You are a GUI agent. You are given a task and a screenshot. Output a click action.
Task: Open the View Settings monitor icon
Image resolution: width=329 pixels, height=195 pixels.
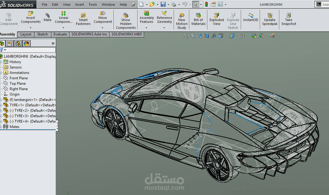pyautogui.click(x=272, y=36)
